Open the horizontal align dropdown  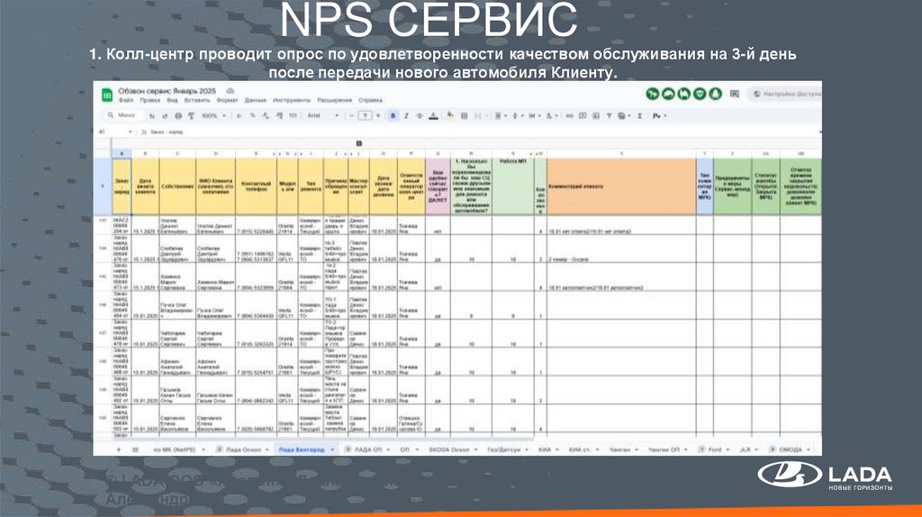[x=501, y=116]
